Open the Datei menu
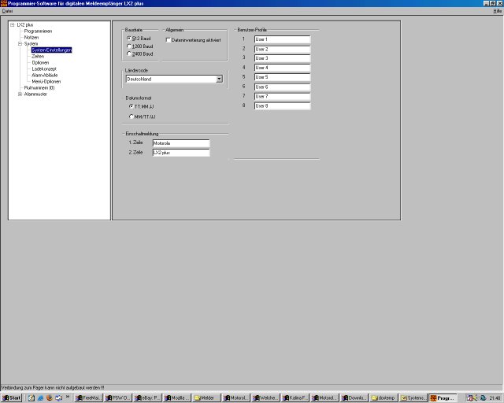 pyautogui.click(x=8, y=12)
